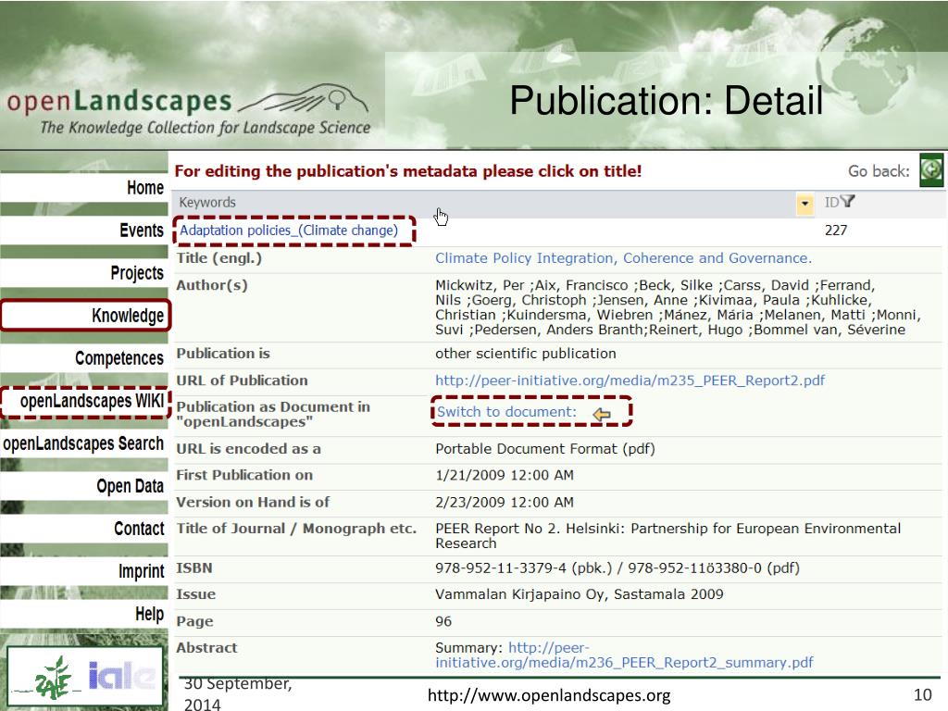This screenshot has width=948, height=711.
Task: Click the date 2/23/2009 12:00 AM
Action: click(x=505, y=503)
